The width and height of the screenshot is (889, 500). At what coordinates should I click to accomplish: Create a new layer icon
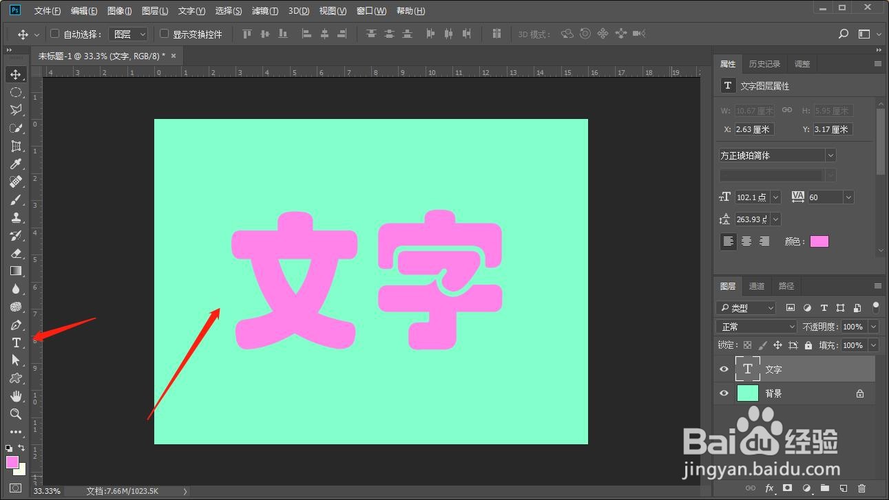point(844,488)
